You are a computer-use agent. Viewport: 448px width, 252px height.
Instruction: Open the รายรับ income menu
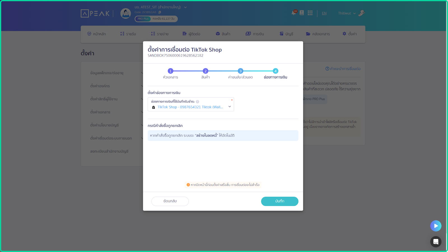[128, 34]
